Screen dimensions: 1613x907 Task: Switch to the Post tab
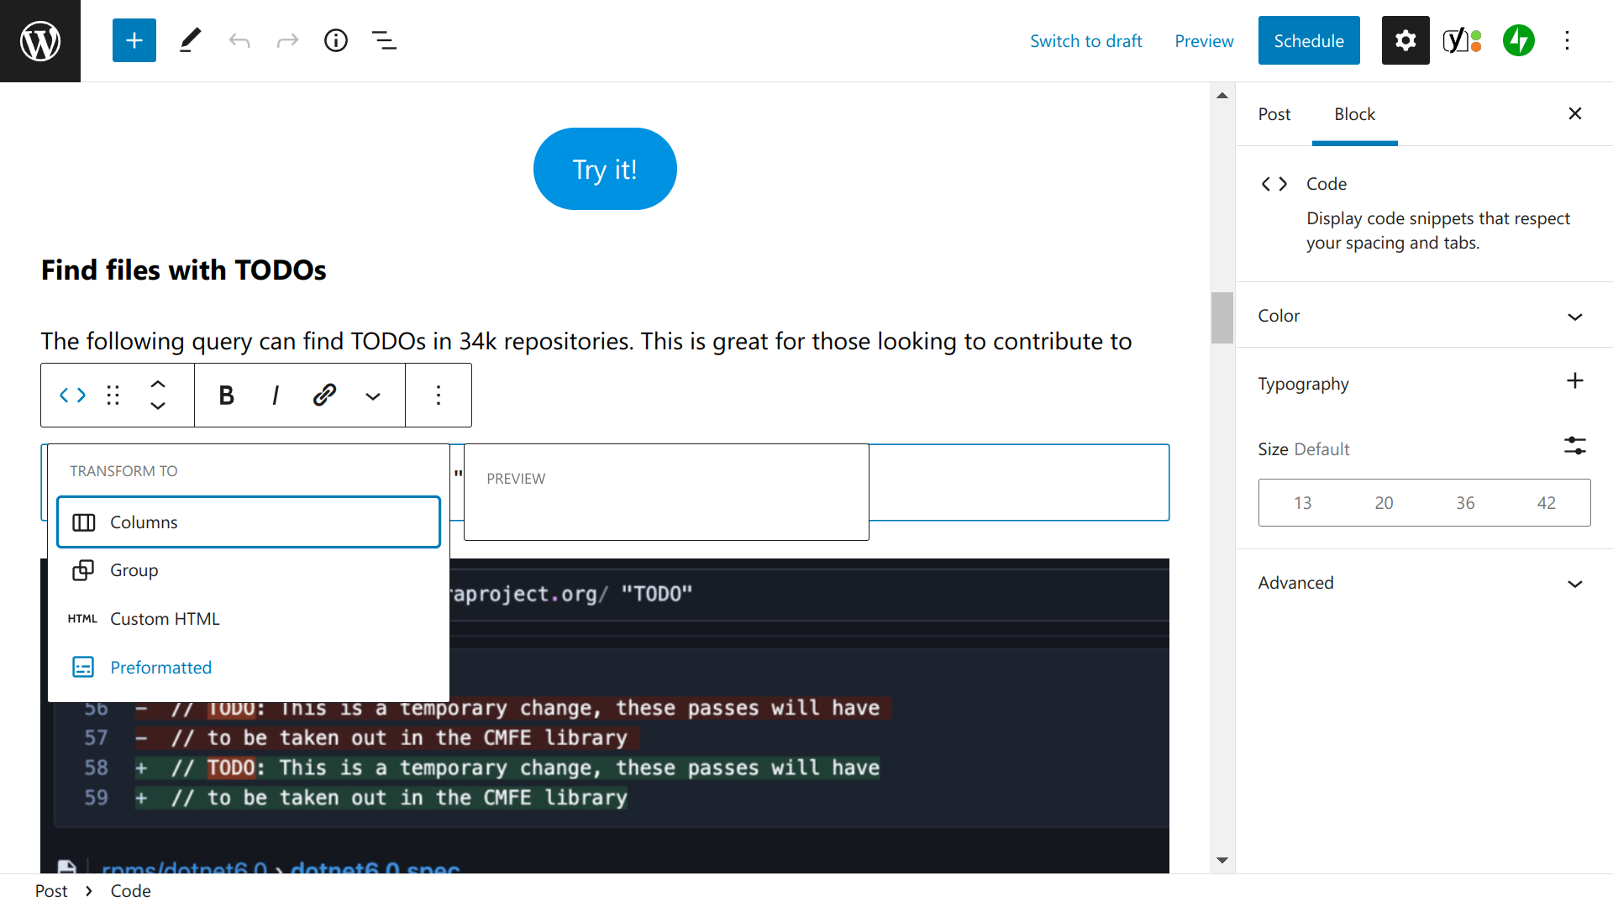click(1274, 114)
